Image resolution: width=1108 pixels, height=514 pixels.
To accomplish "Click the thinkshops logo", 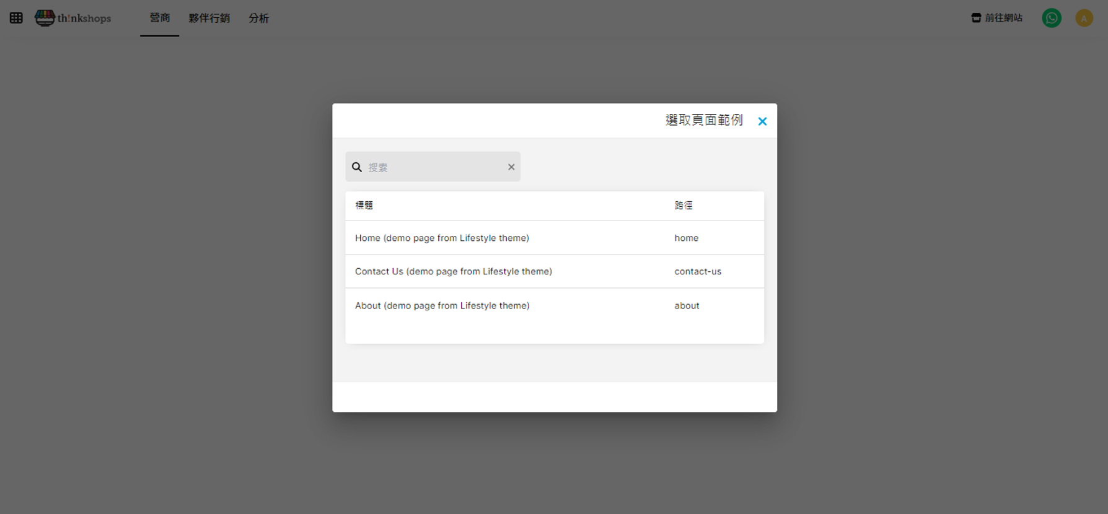I will (x=73, y=18).
